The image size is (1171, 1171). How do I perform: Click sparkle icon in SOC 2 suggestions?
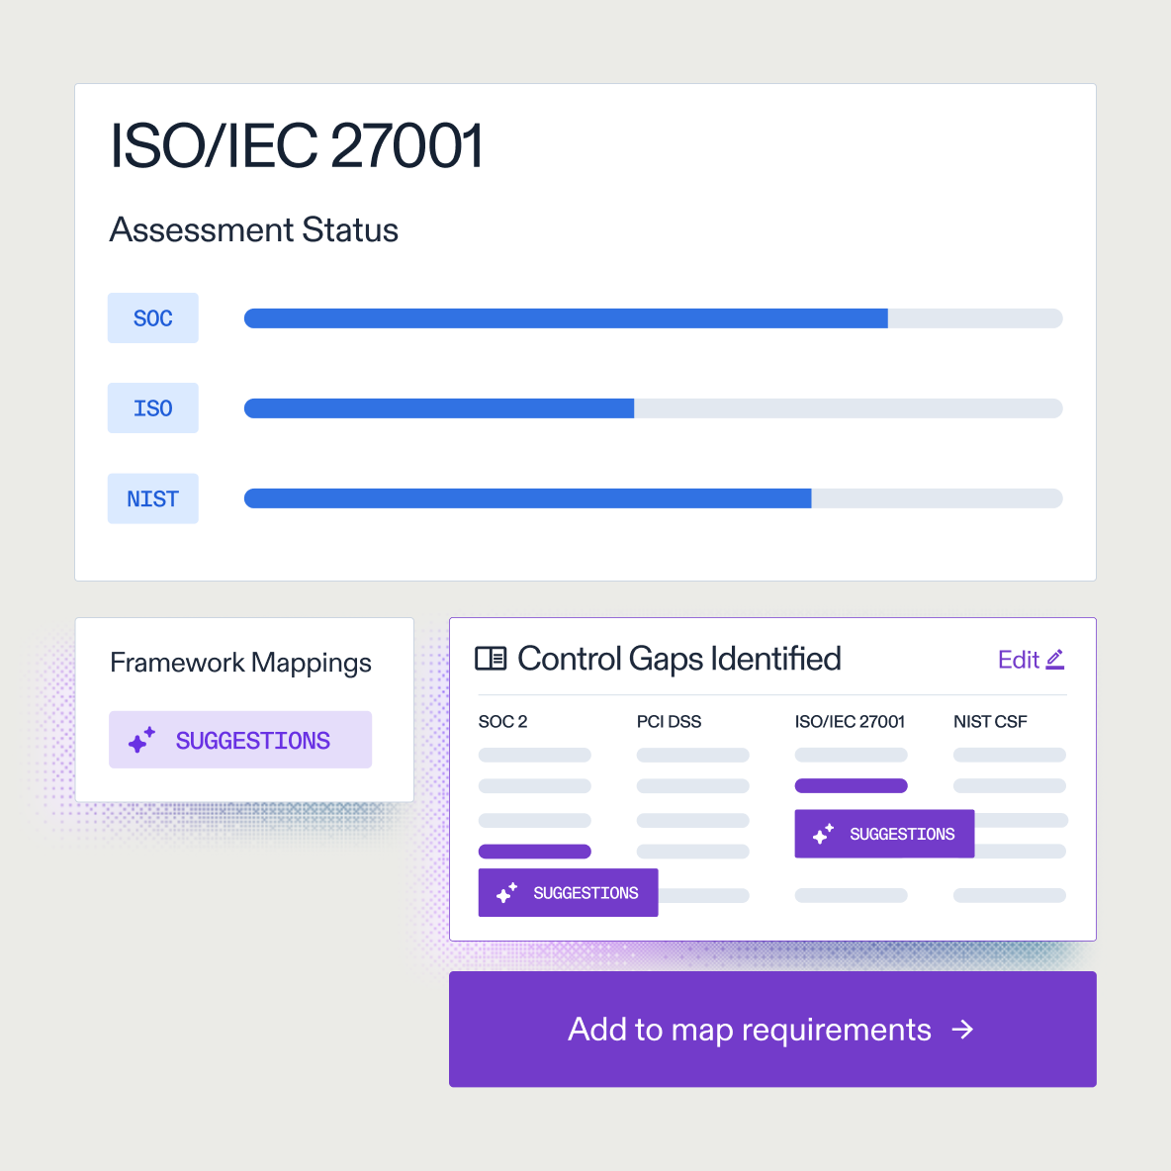tap(506, 893)
